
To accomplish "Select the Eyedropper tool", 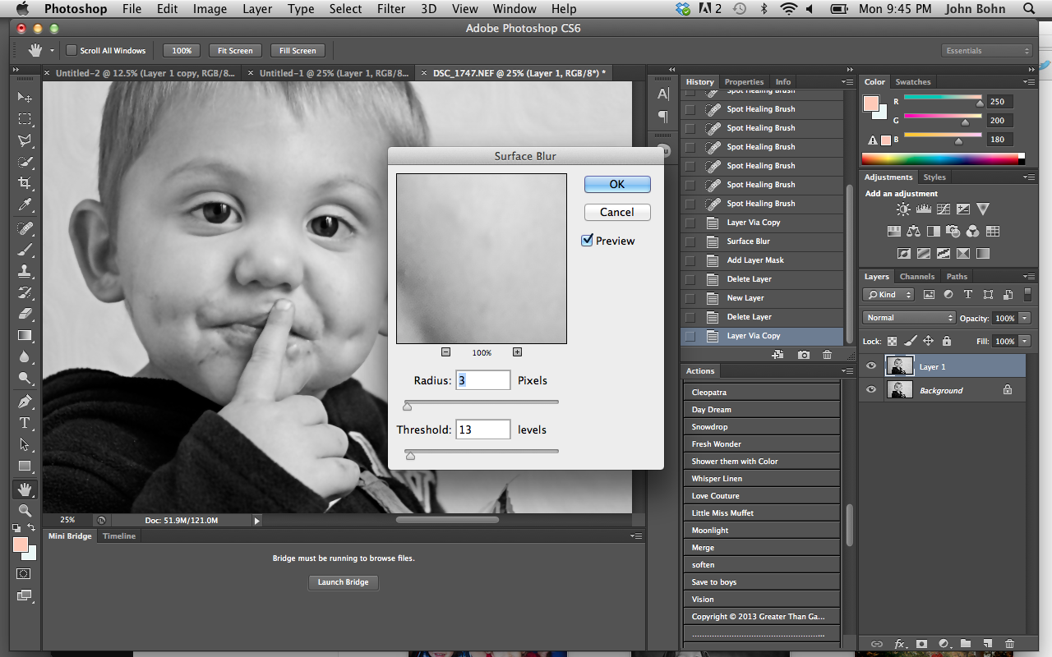I will 25,204.
